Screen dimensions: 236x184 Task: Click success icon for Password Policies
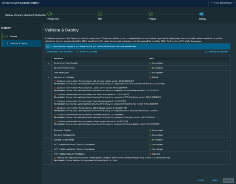150,130
